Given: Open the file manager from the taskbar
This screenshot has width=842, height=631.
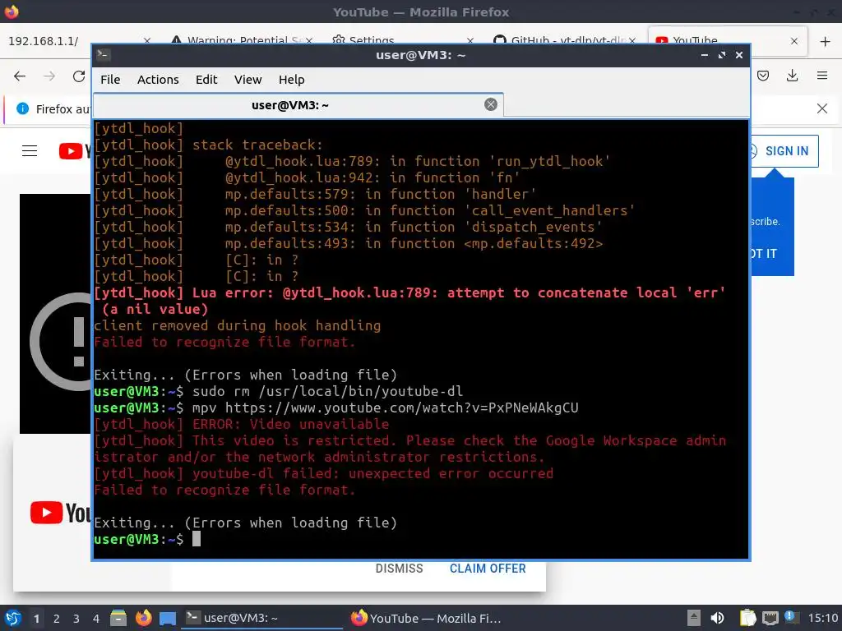Looking at the screenshot, I should 118,618.
